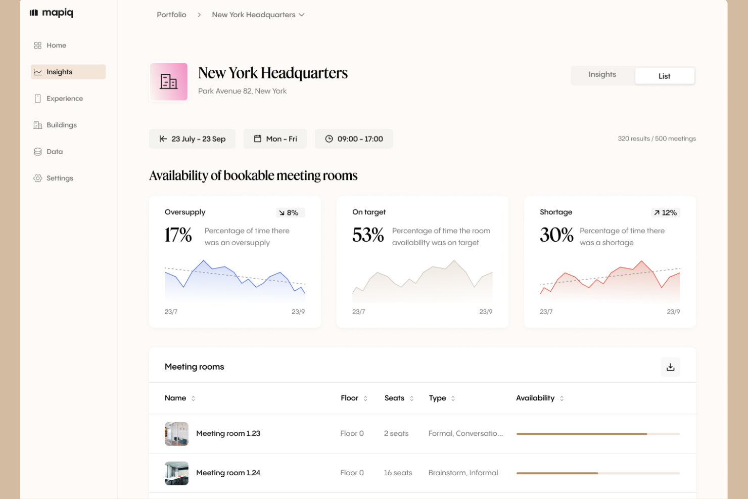
Task: Click the calendar icon in Mon - Fri
Action: (258, 139)
